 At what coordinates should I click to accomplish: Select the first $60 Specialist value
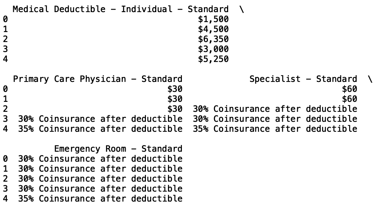[350, 89]
